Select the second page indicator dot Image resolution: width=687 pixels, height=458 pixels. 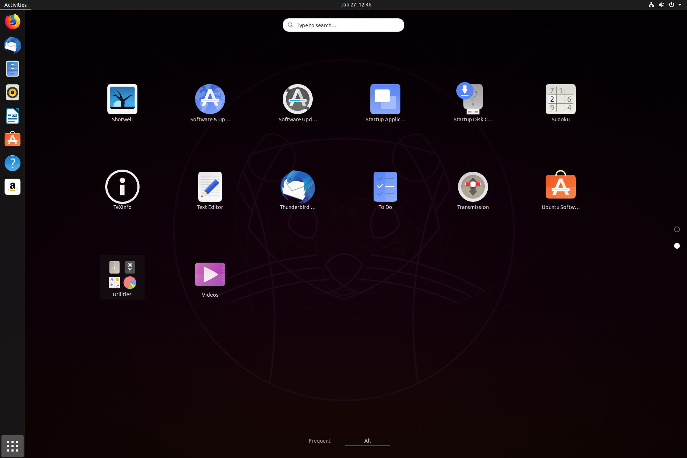point(677,246)
